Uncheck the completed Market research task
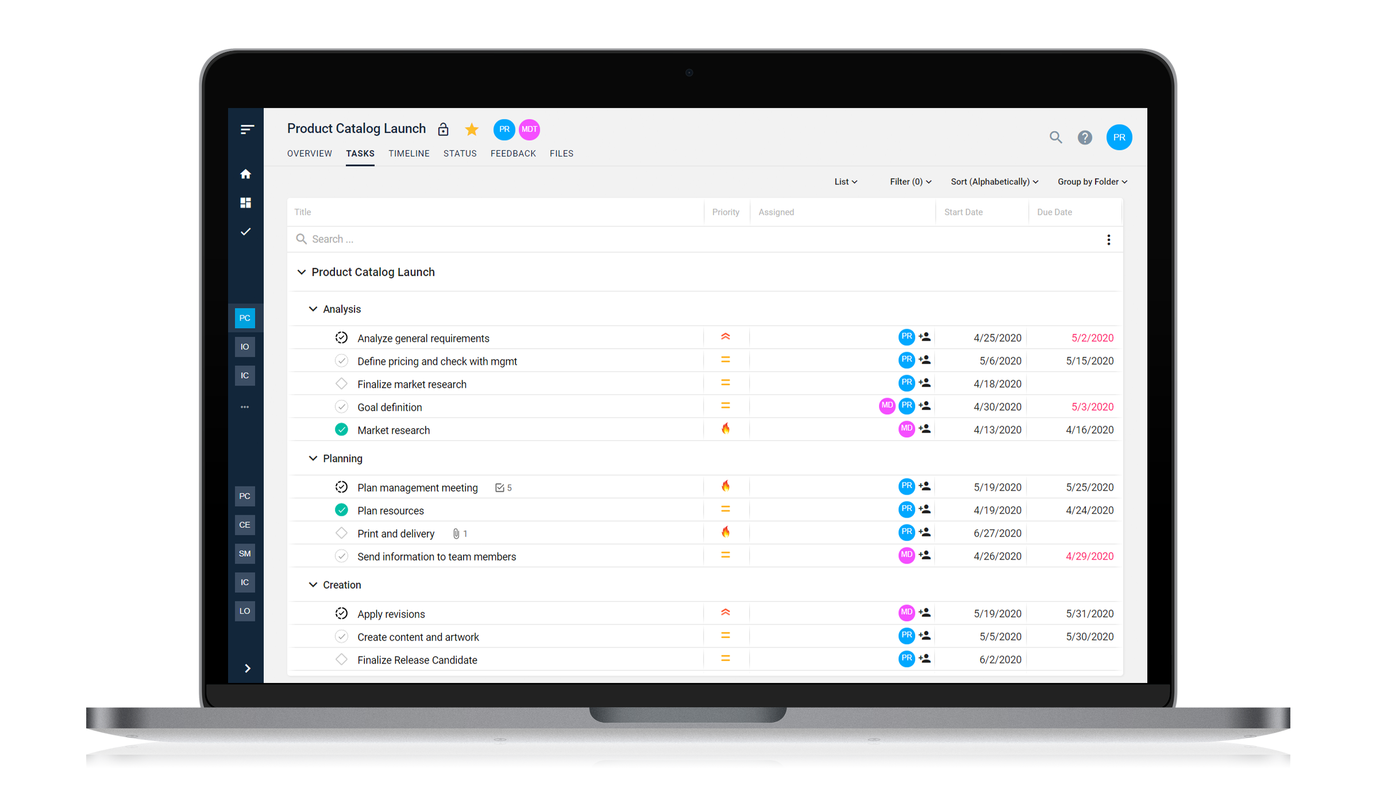Viewport: 1376px width, 791px height. point(341,430)
